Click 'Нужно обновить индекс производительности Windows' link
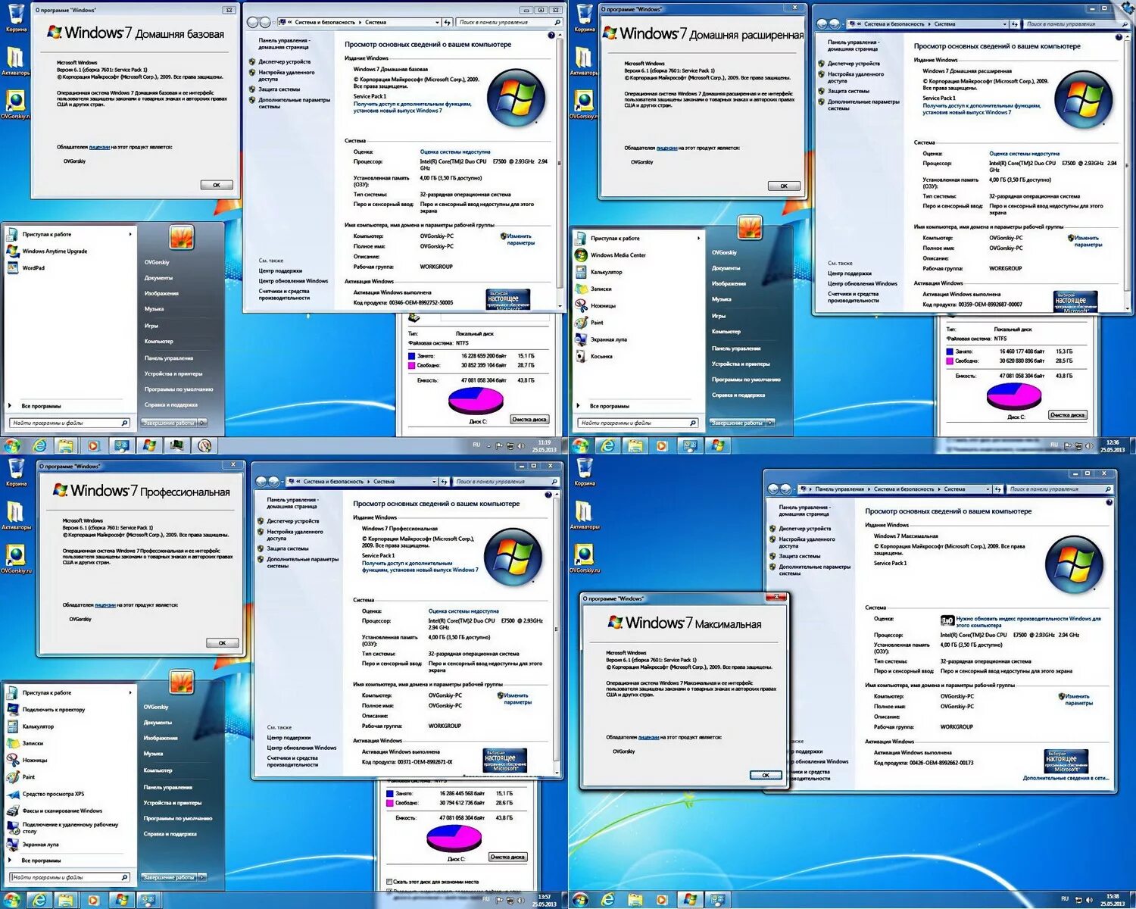1136x909 pixels. (x=1028, y=622)
